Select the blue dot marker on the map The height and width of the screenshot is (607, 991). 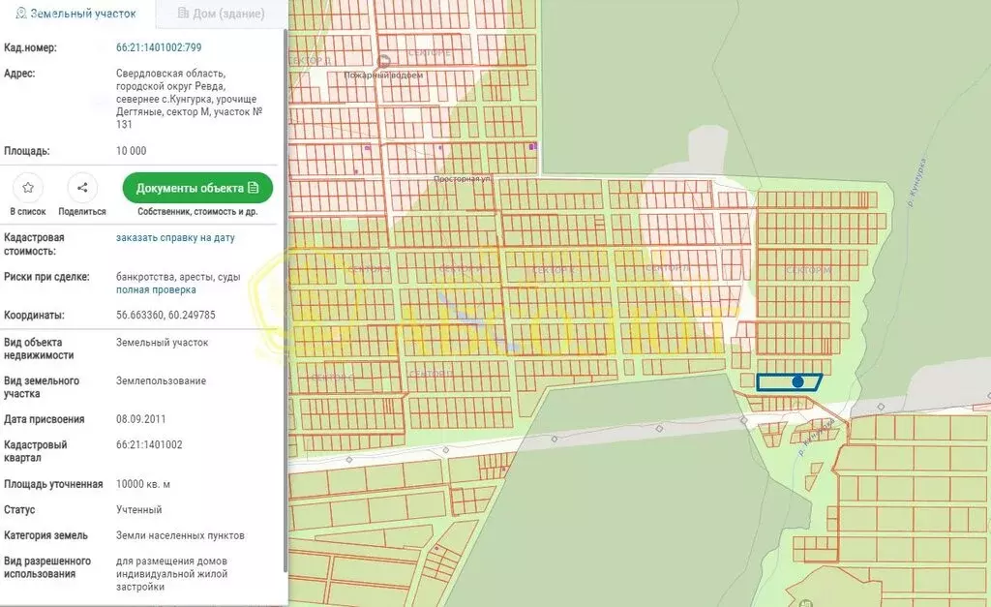click(x=797, y=382)
